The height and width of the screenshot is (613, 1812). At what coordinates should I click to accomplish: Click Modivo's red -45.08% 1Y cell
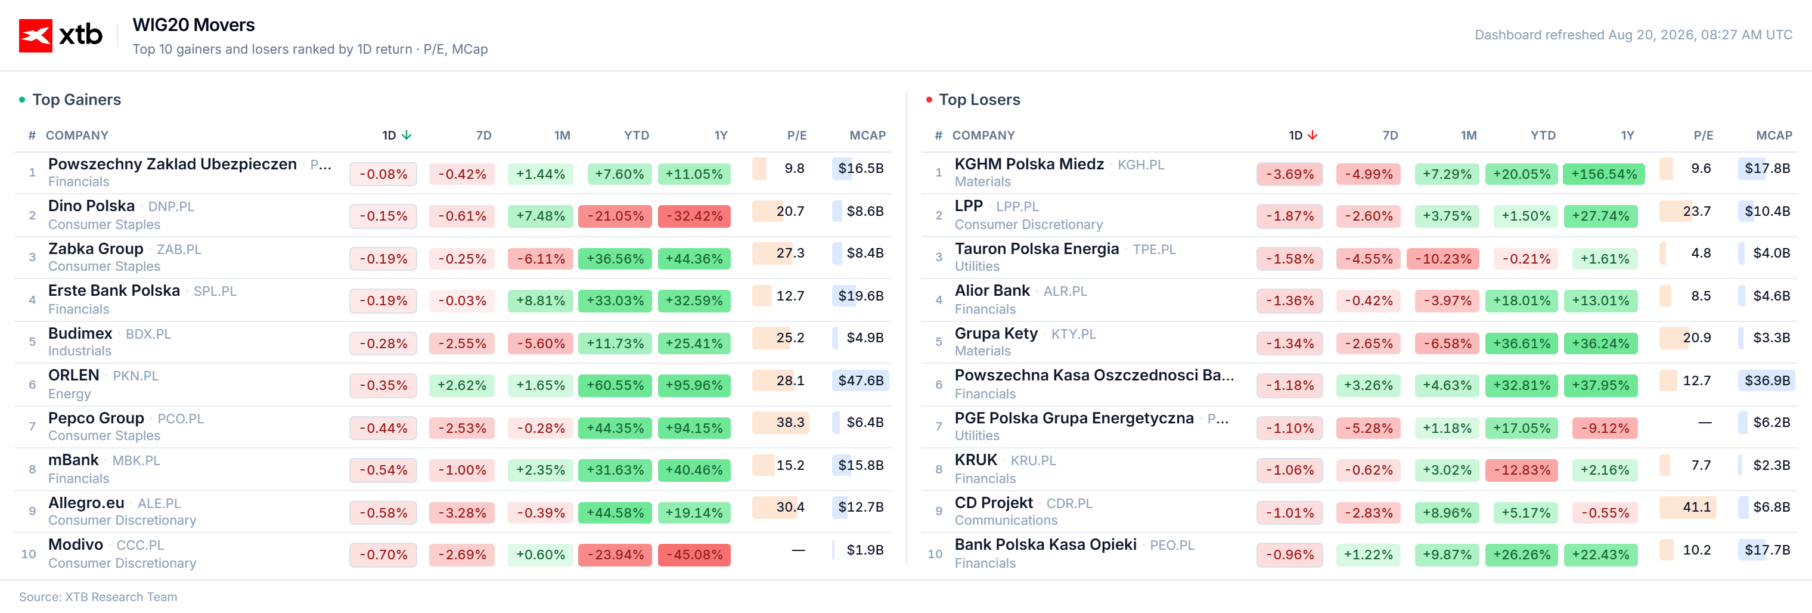click(694, 555)
